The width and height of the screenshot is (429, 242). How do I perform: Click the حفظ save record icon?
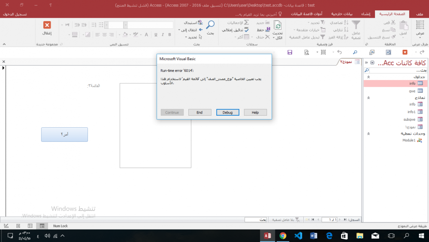click(x=268, y=30)
